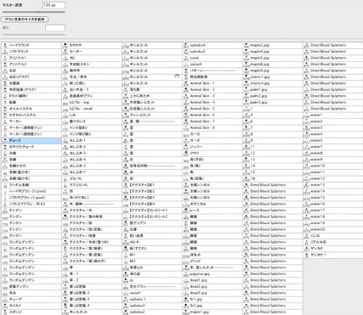The image size is (363, 315).
Task: Select the ハードラウンド brush preset
Action: [x=31, y=45]
